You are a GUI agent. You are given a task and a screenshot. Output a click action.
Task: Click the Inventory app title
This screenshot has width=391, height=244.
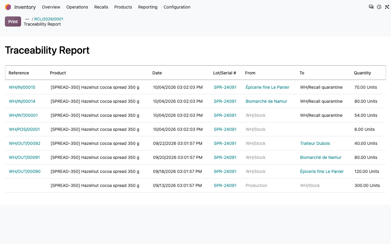tap(25, 7)
